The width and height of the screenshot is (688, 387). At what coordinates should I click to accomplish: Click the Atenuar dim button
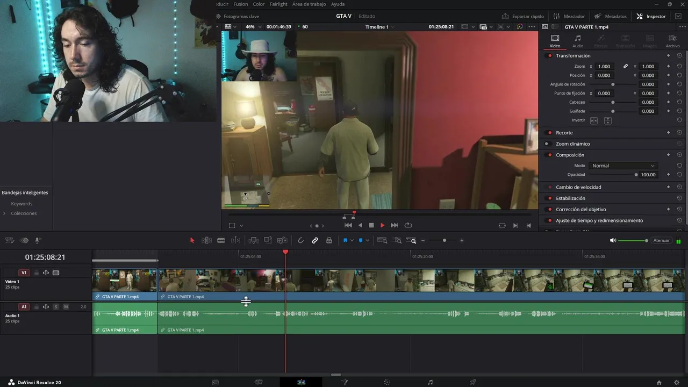pos(661,240)
